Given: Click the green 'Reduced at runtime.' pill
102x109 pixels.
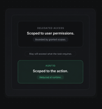Looking at the screenshot, I should click(x=50, y=77).
